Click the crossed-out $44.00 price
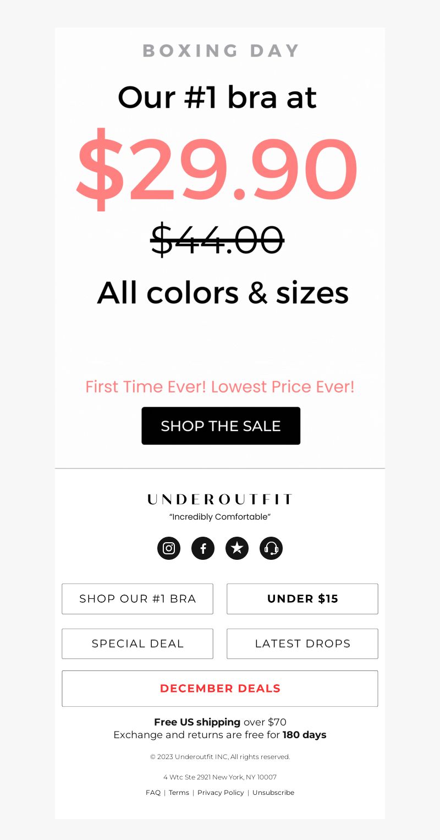This screenshot has height=840, width=440. (x=217, y=240)
